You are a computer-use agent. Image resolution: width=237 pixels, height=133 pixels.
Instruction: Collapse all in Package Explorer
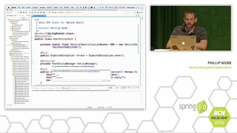21,18
